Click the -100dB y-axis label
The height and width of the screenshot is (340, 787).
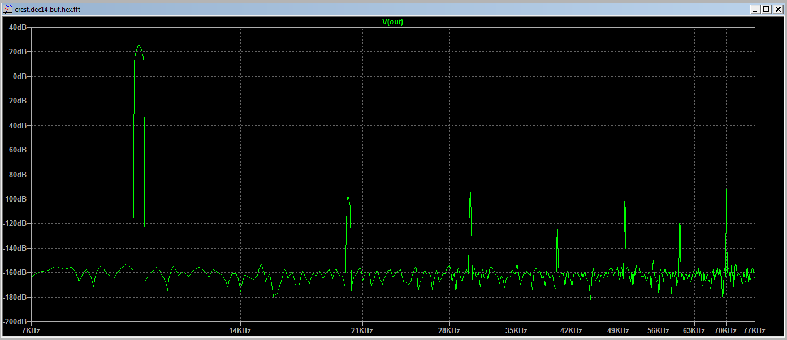(15, 199)
